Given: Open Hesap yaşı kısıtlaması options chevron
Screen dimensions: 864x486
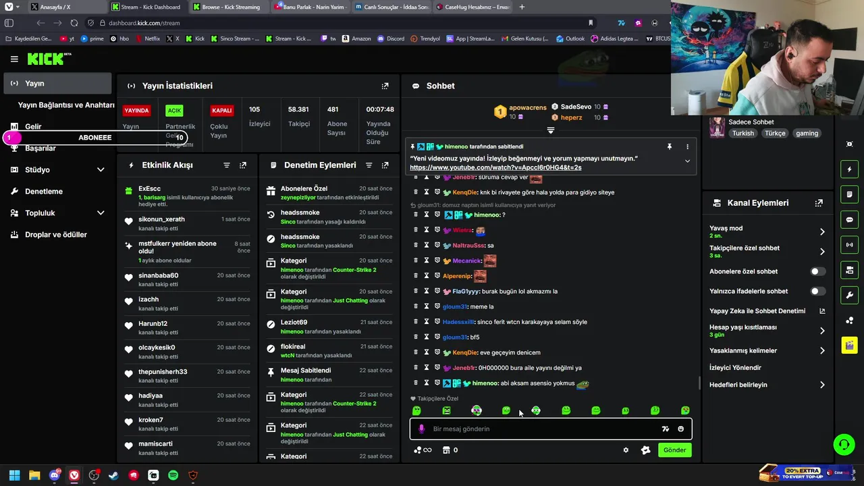Looking at the screenshot, I should click(822, 331).
